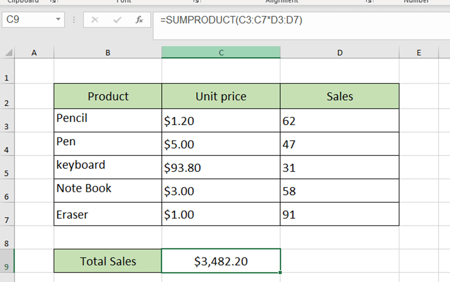Click the formula bar with SUMPRODUCT formula
Viewport: 450px width, 282px height.
[301, 25]
